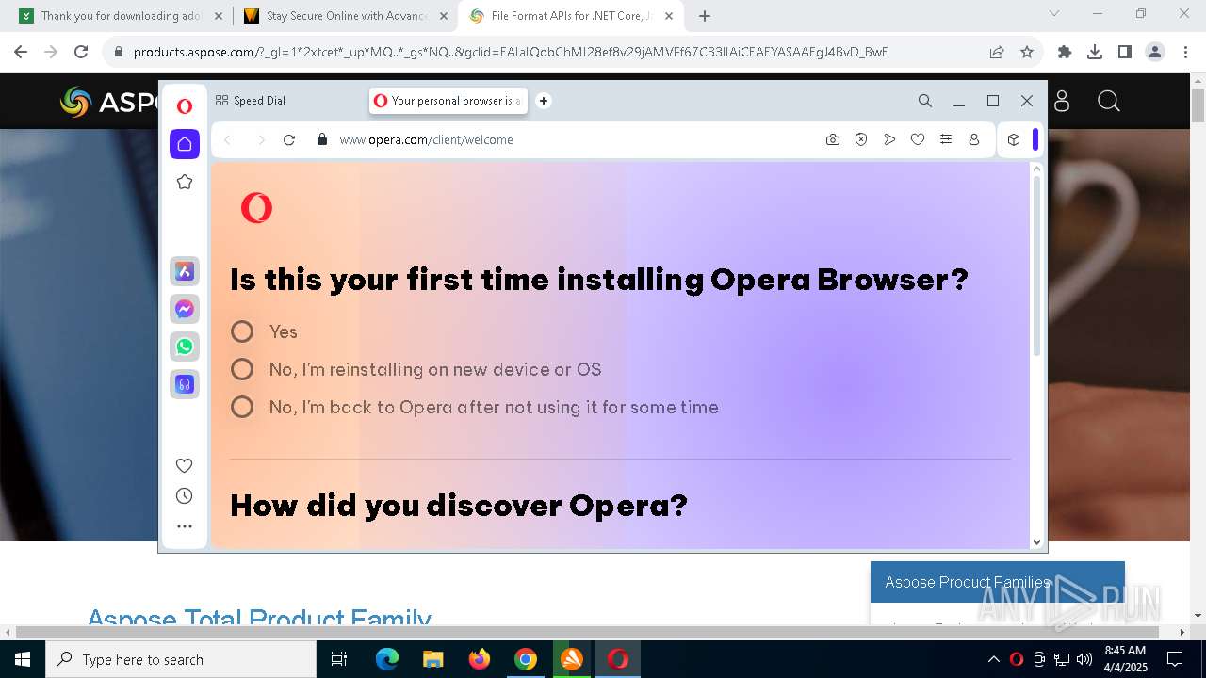The height and width of the screenshot is (678, 1206).
Task: Click the Opera sidebar home button
Action: (185, 144)
